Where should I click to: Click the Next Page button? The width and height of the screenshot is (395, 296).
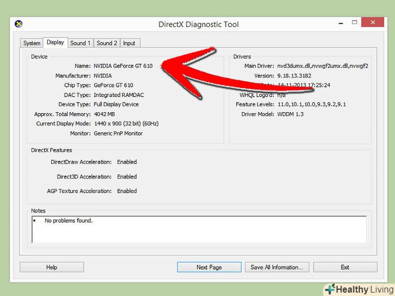pyautogui.click(x=209, y=267)
